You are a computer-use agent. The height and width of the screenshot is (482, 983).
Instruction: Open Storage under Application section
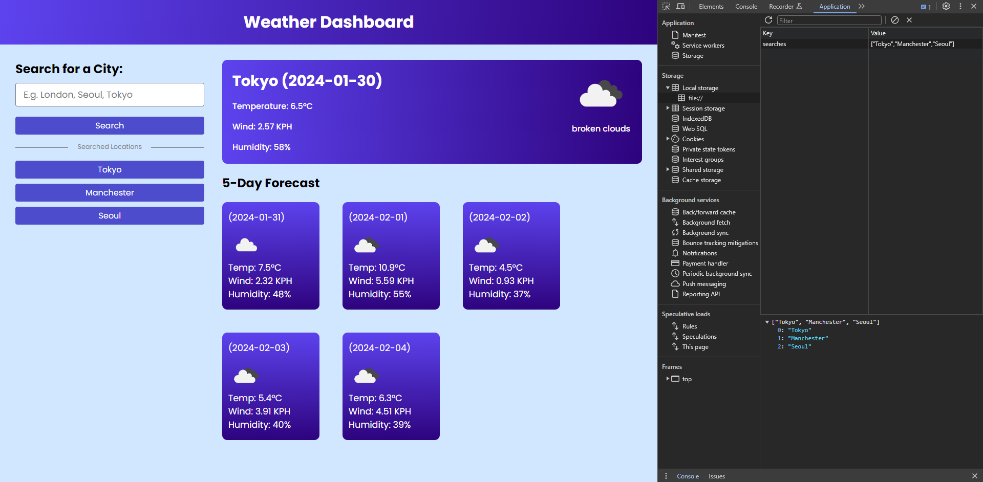pos(692,56)
